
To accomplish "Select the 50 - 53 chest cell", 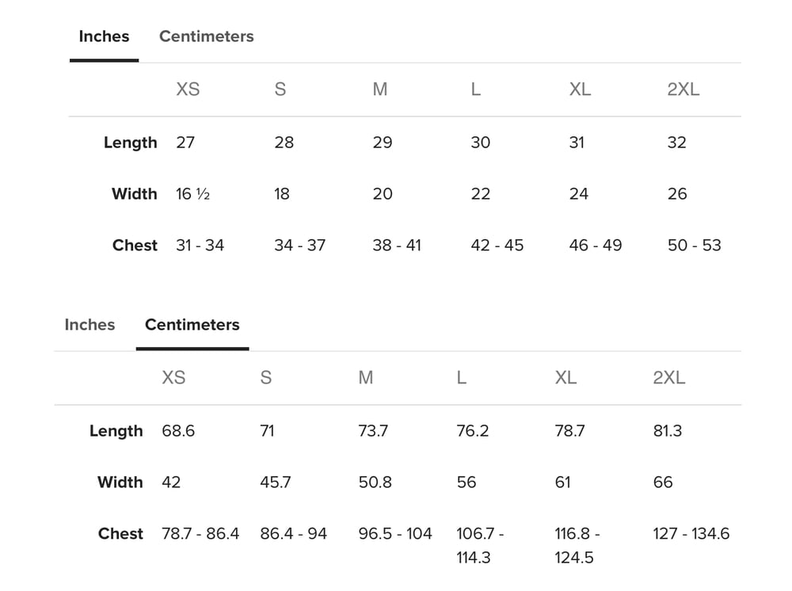I will tap(694, 246).
